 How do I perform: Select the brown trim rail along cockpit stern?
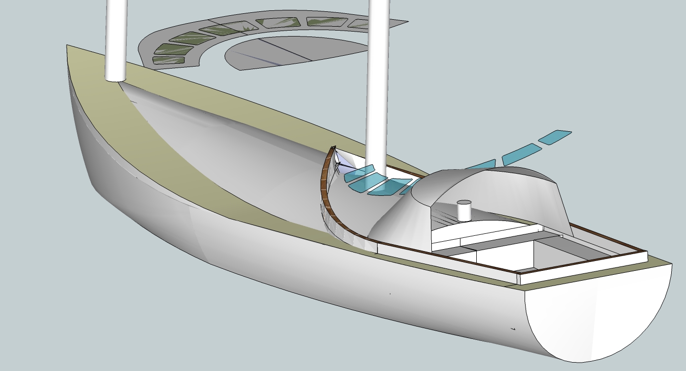(582, 261)
